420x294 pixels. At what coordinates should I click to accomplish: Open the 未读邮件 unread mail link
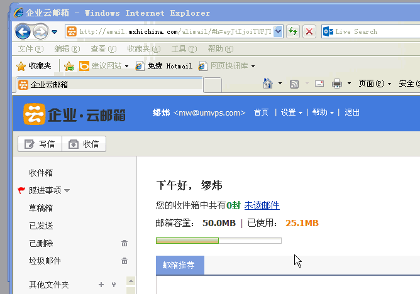click(262, 205)
